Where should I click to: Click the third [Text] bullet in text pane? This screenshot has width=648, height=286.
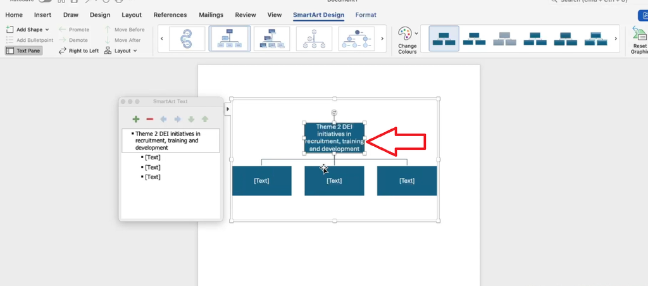[x=153, y=177]
